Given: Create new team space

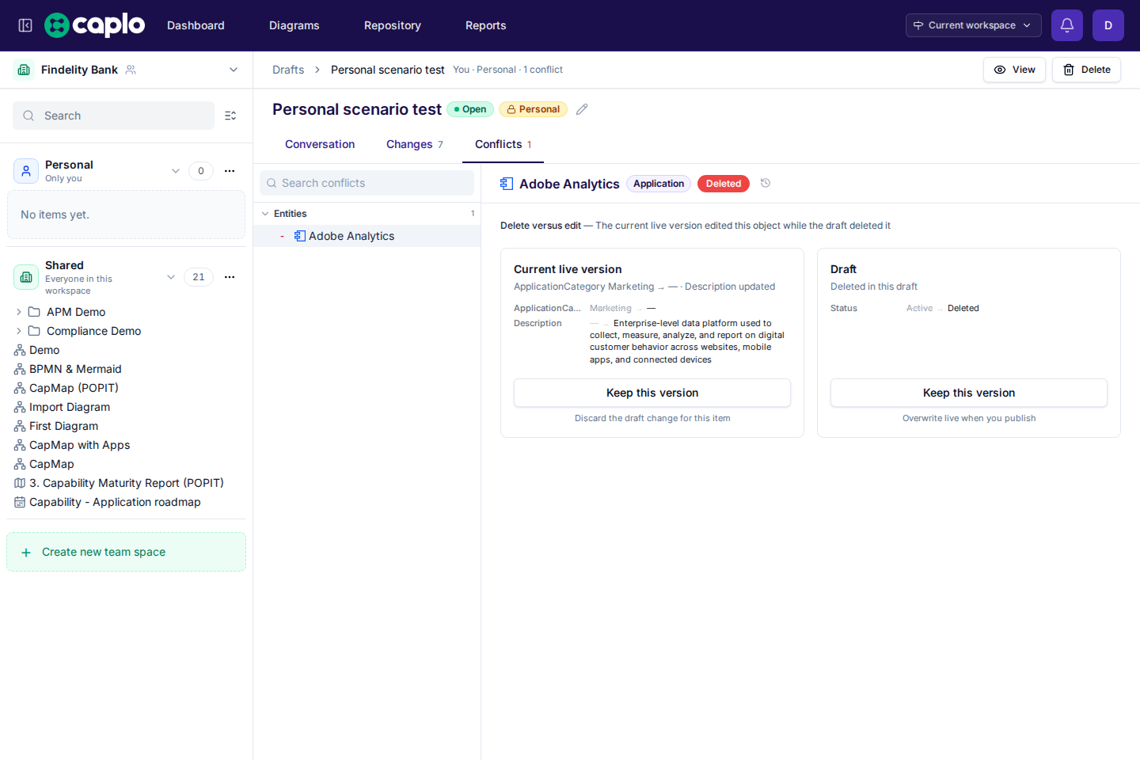Looking at the screenshot, I should tap(126, 552).
